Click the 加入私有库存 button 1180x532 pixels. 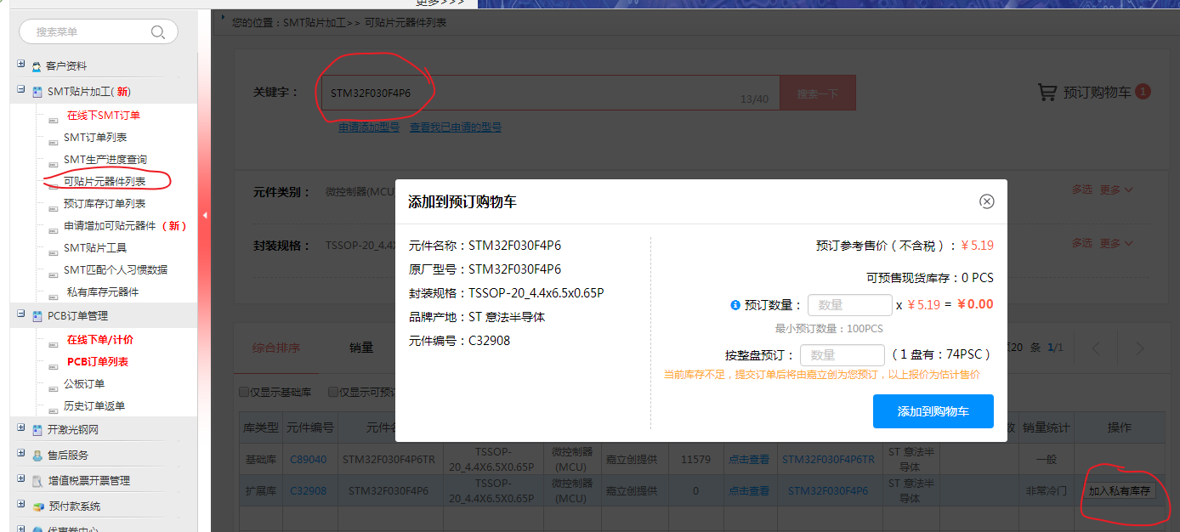point(1119,491)
